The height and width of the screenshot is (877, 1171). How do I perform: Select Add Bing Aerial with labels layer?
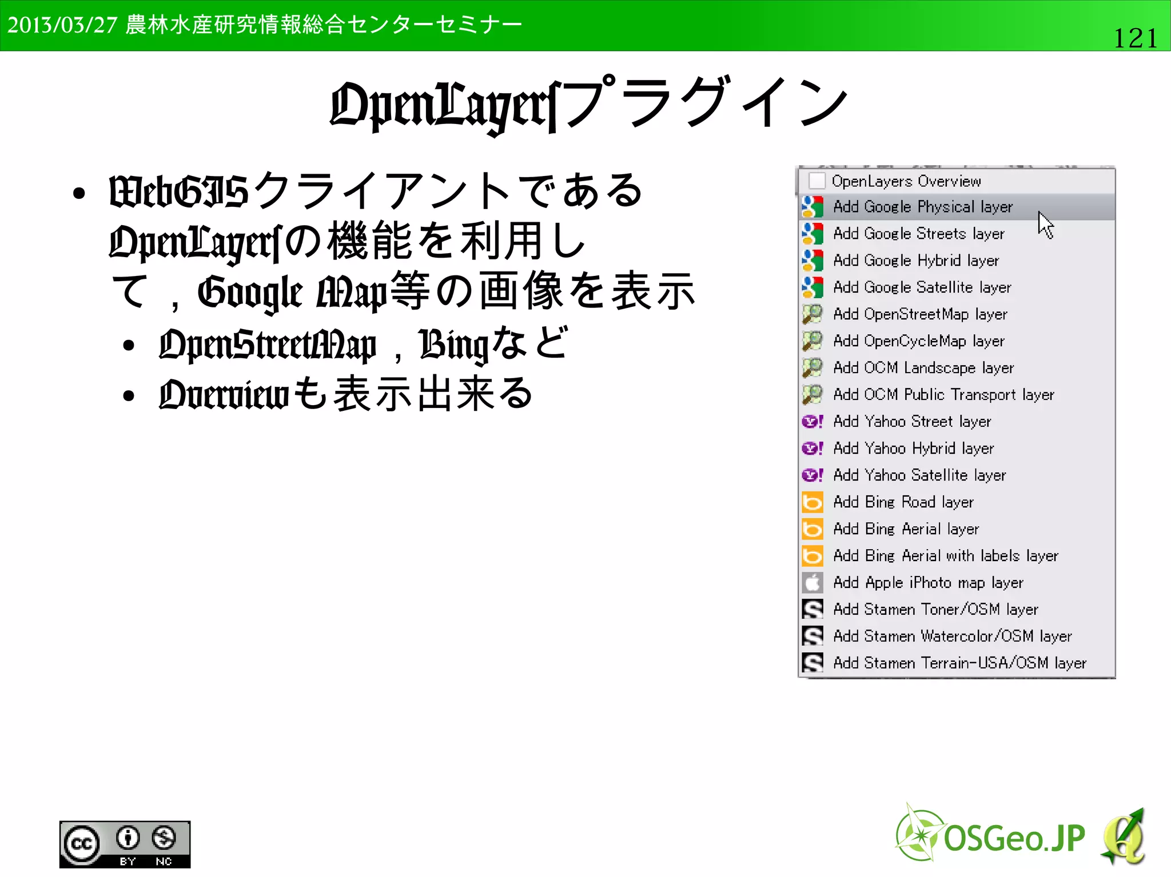957,556
